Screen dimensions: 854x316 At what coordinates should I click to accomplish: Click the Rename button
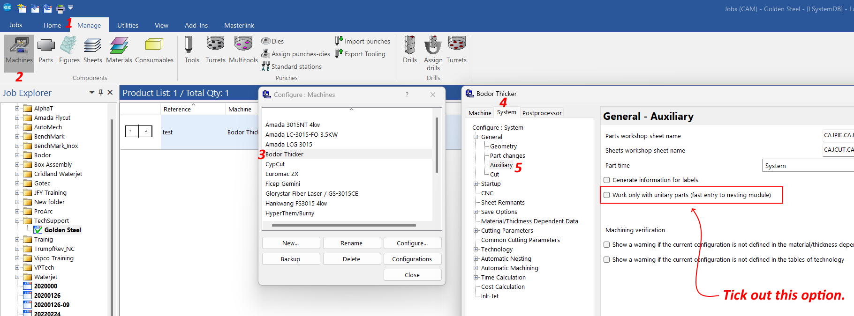click(351, 243)
